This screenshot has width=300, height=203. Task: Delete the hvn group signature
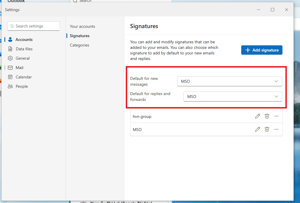pos(267,116)
